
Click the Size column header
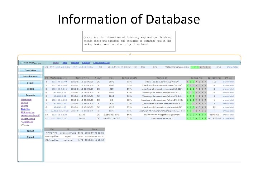[111, 78]
